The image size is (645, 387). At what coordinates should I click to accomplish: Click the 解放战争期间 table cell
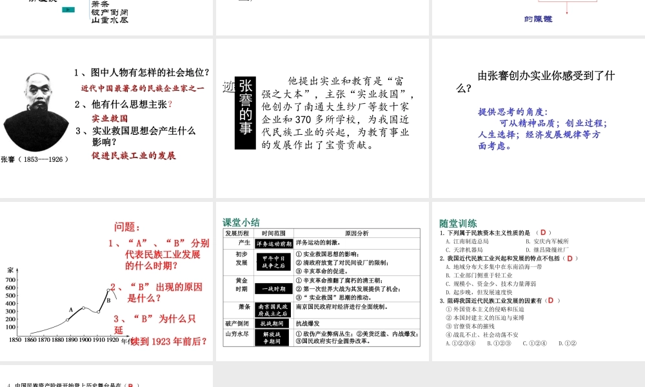(272, 337)
